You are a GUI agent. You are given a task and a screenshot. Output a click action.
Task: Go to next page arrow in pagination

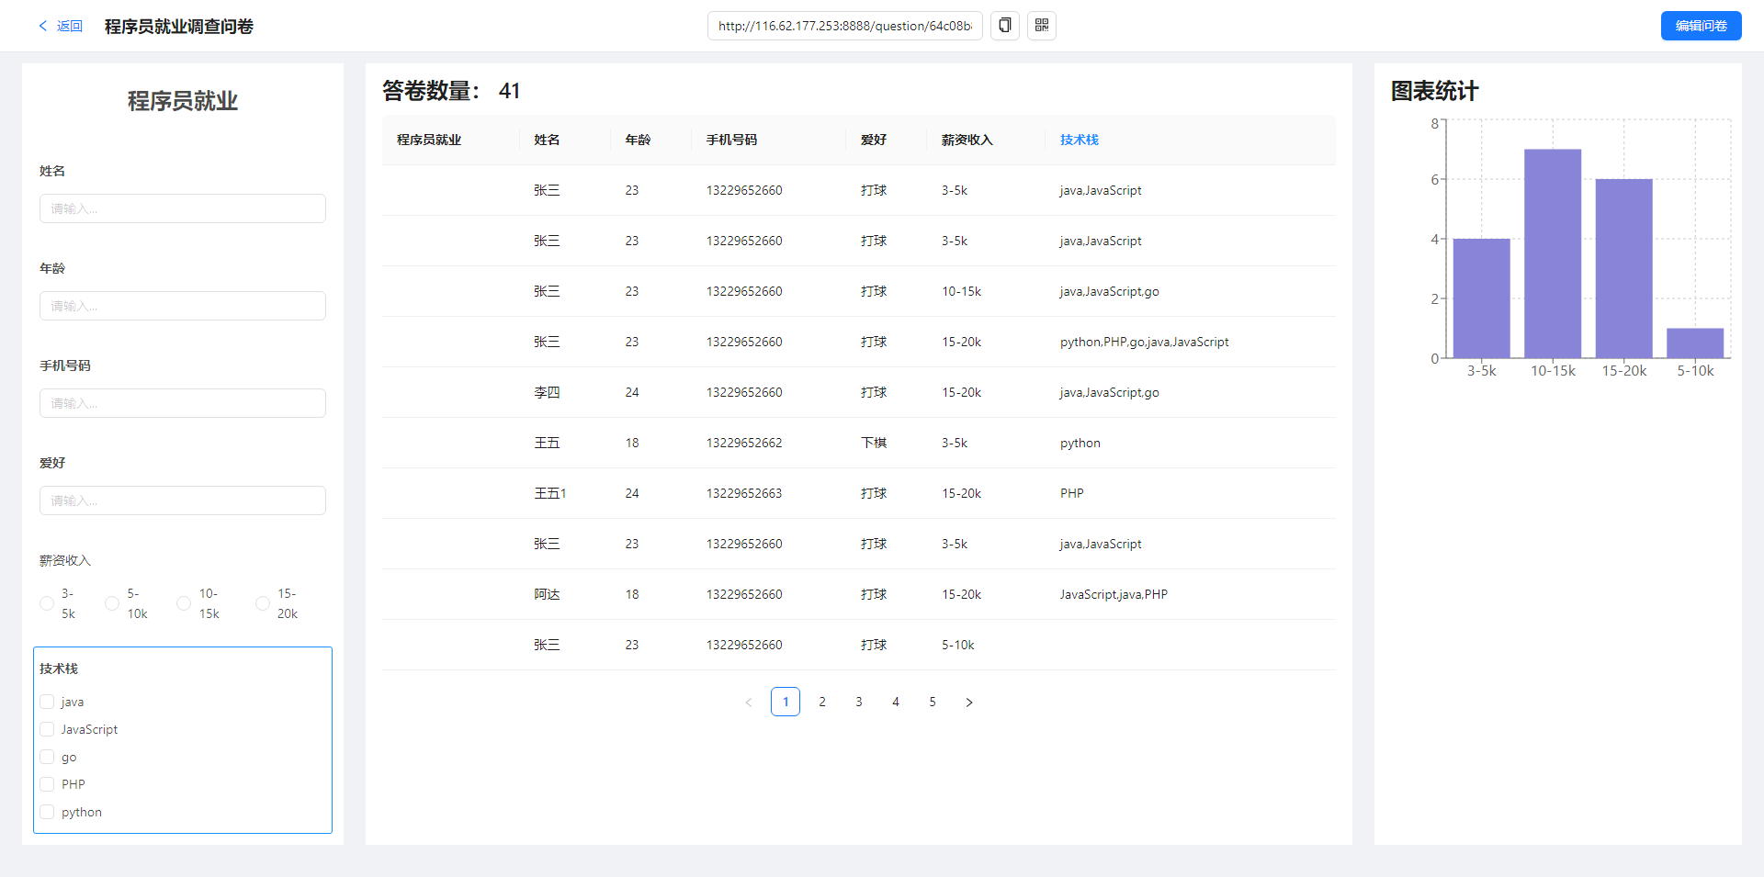click(x=969, y=702)
